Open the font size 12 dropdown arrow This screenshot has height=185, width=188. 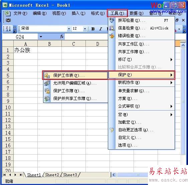(x=85, y=29)
